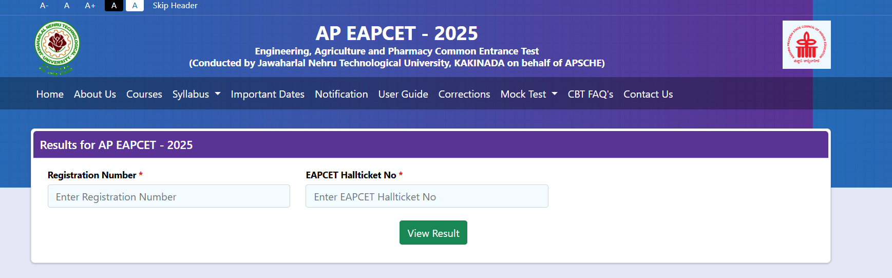This screenshot has width=892, height=278.
Task: Focus the Registration Number input field
Action: (168, 196)
